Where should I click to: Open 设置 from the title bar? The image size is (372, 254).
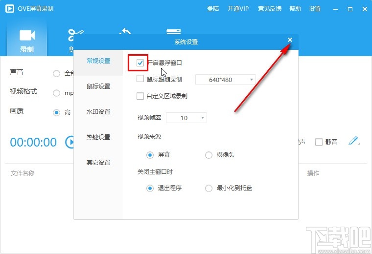(x=315, y=9)
